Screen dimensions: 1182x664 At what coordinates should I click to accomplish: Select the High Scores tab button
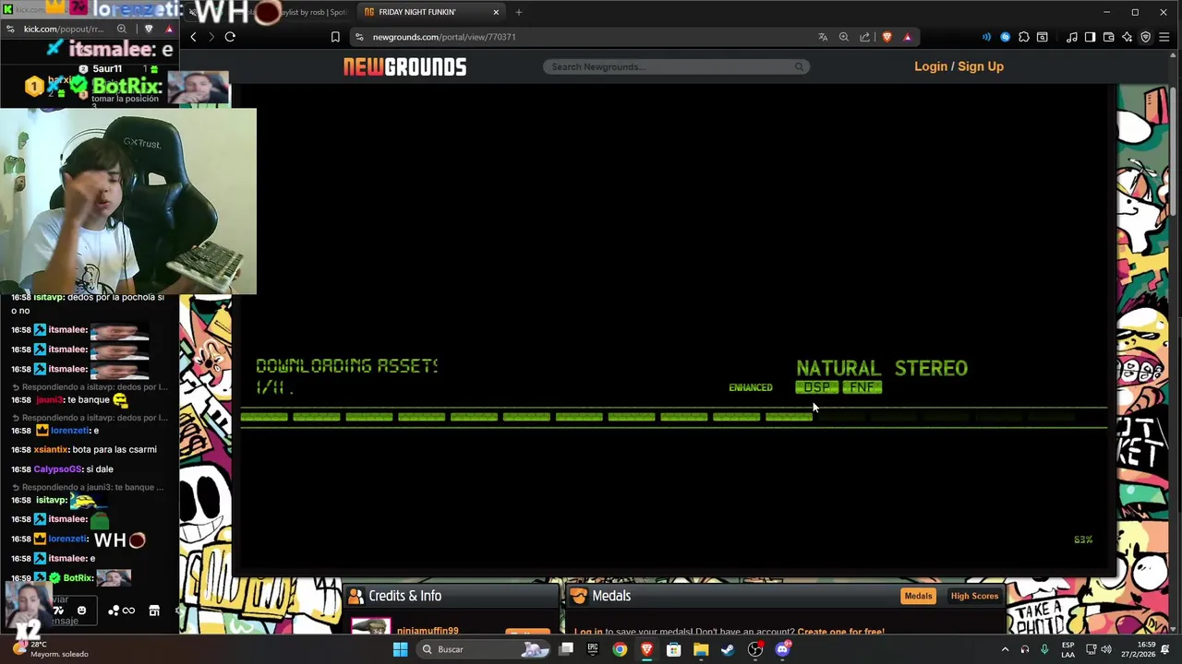(x=974, y=596)
